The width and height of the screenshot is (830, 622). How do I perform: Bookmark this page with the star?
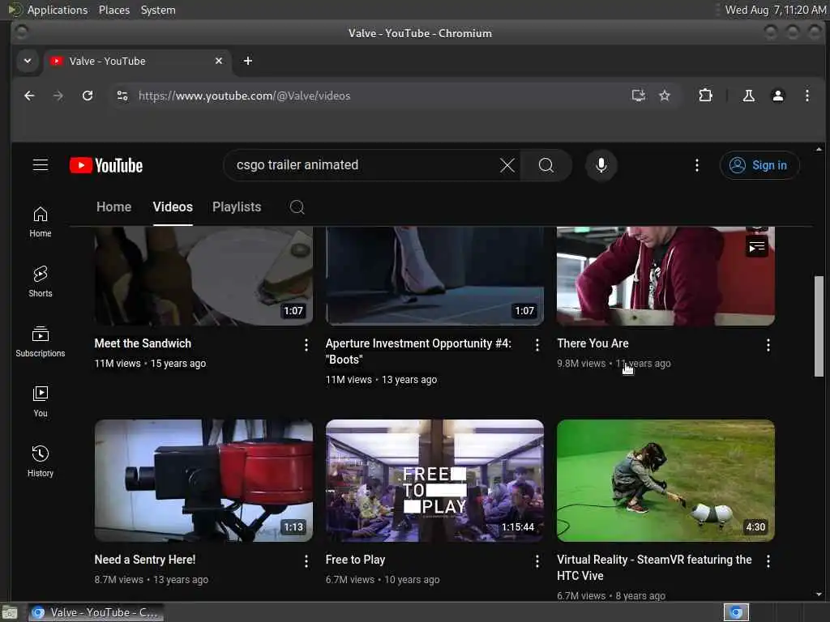point(665,96)
